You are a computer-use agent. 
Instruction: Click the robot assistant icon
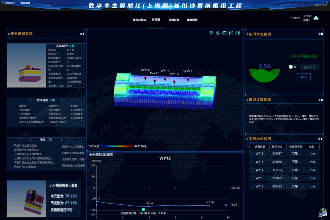pyautogui.click(x=322, y=212)
